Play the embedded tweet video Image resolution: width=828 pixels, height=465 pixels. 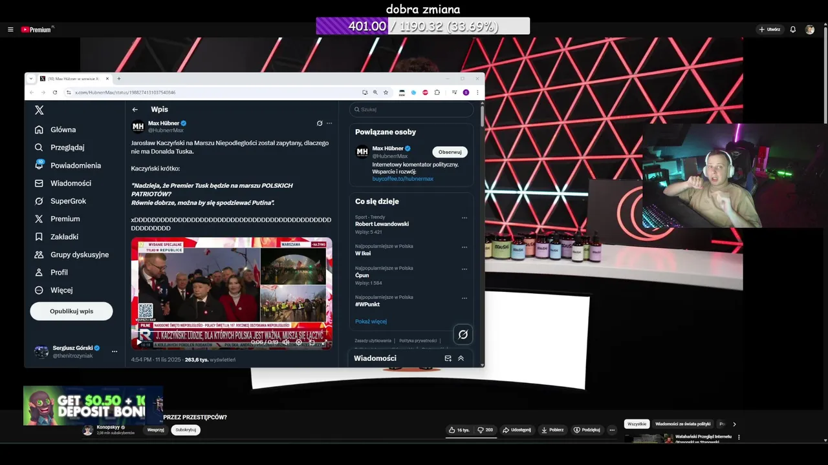point(138,342)
